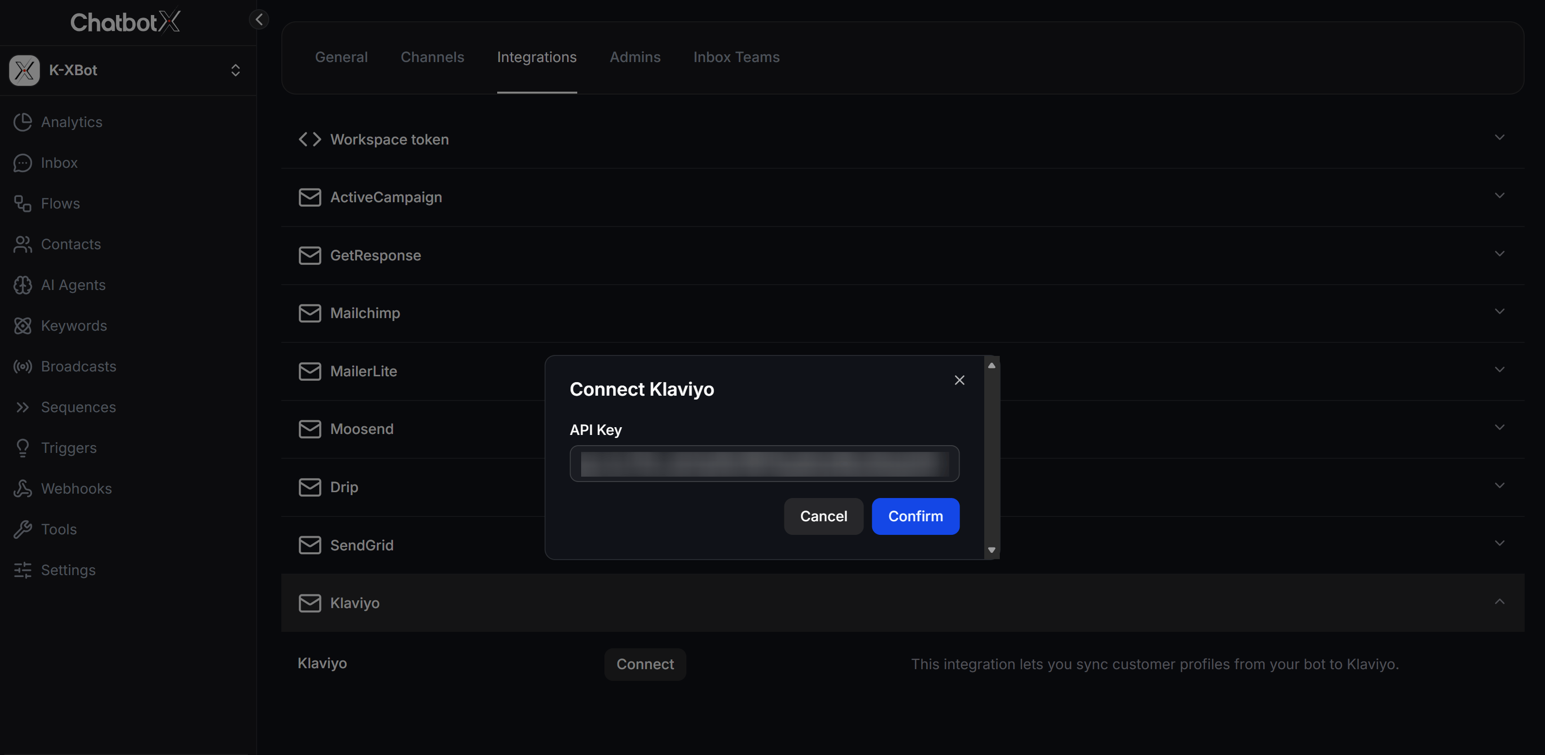Viewport: 1545px width, 755px height.
Task: Click the Klaviyo integration description text
Action: tap(1155, 665)
